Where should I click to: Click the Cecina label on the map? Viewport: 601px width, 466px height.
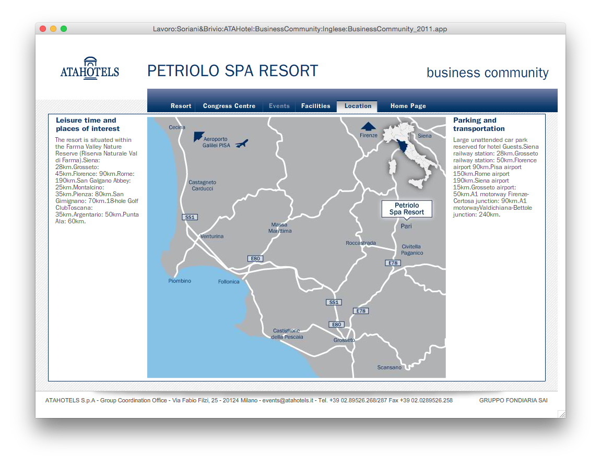point(177,127)
